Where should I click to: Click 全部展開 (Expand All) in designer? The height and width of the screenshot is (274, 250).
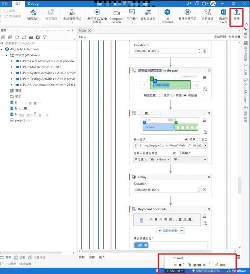click(x=220, y=37)
